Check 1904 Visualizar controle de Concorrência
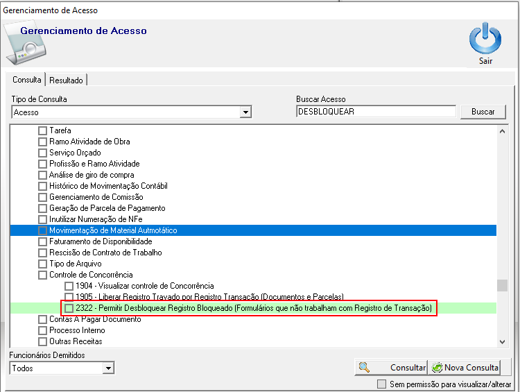 (x=69, y=286)
